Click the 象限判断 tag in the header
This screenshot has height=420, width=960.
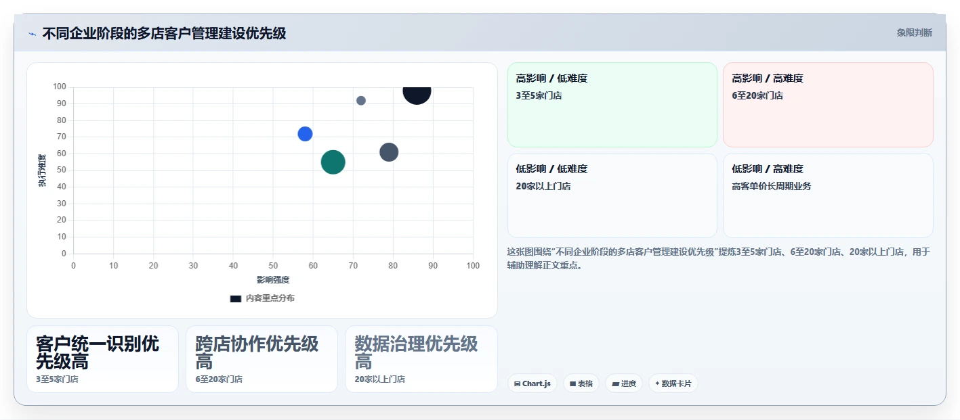coord(914,32)
